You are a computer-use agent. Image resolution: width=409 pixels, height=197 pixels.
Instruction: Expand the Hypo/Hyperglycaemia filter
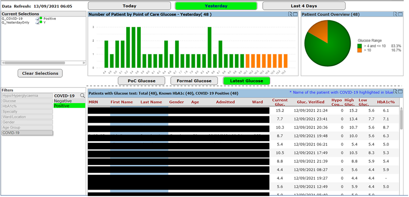27,95
